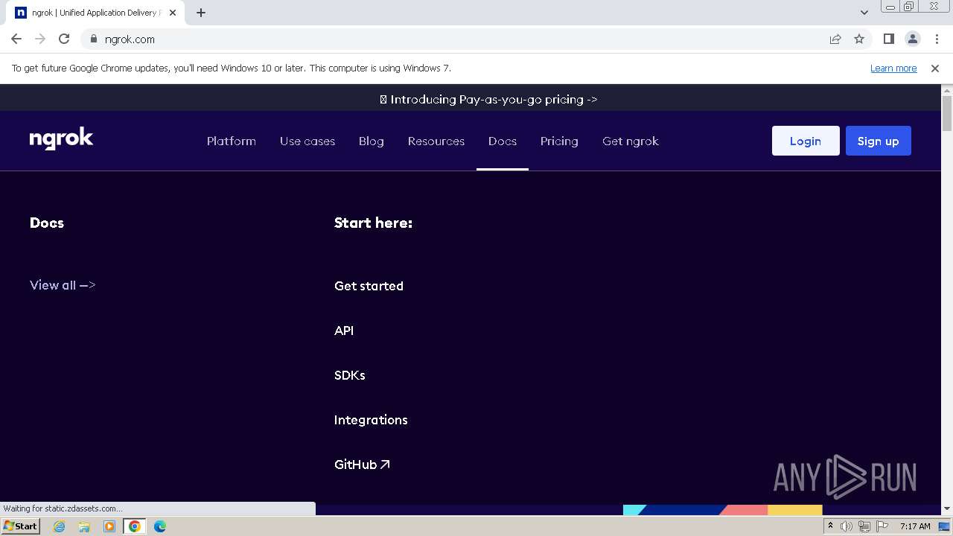Go to the Blog page
The width and height of the screenshot is (953, 536).
coord(372,141)
